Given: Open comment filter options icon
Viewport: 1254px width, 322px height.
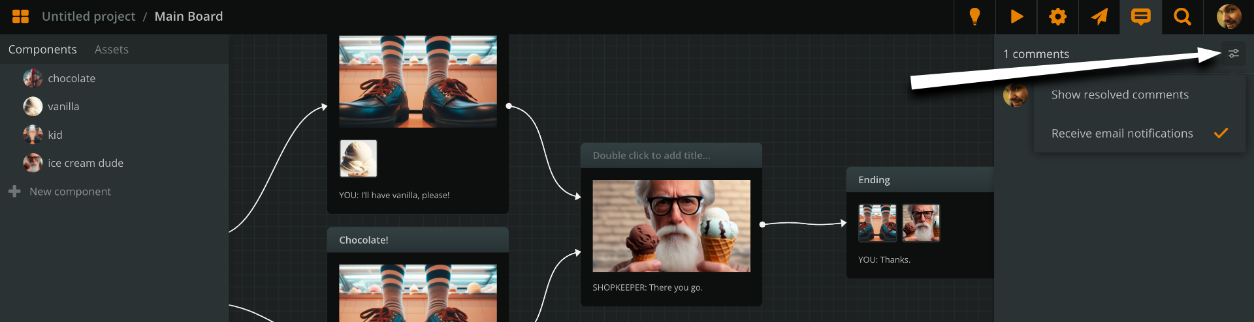Looking at the screenshot, I should [1234, 53].
